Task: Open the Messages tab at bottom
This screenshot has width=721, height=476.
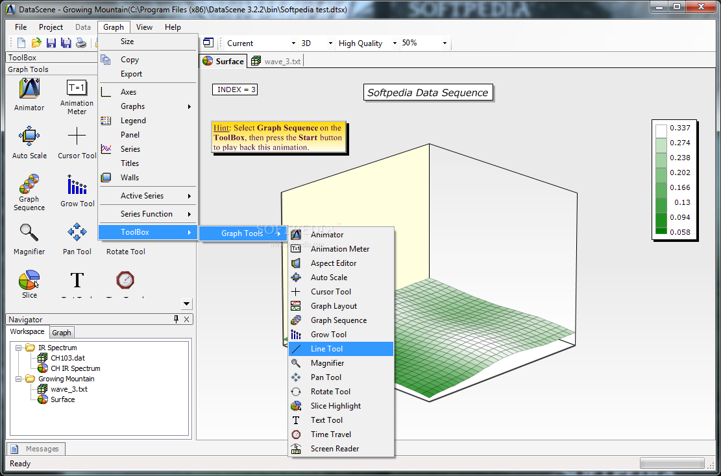Action: click(36, 449)
